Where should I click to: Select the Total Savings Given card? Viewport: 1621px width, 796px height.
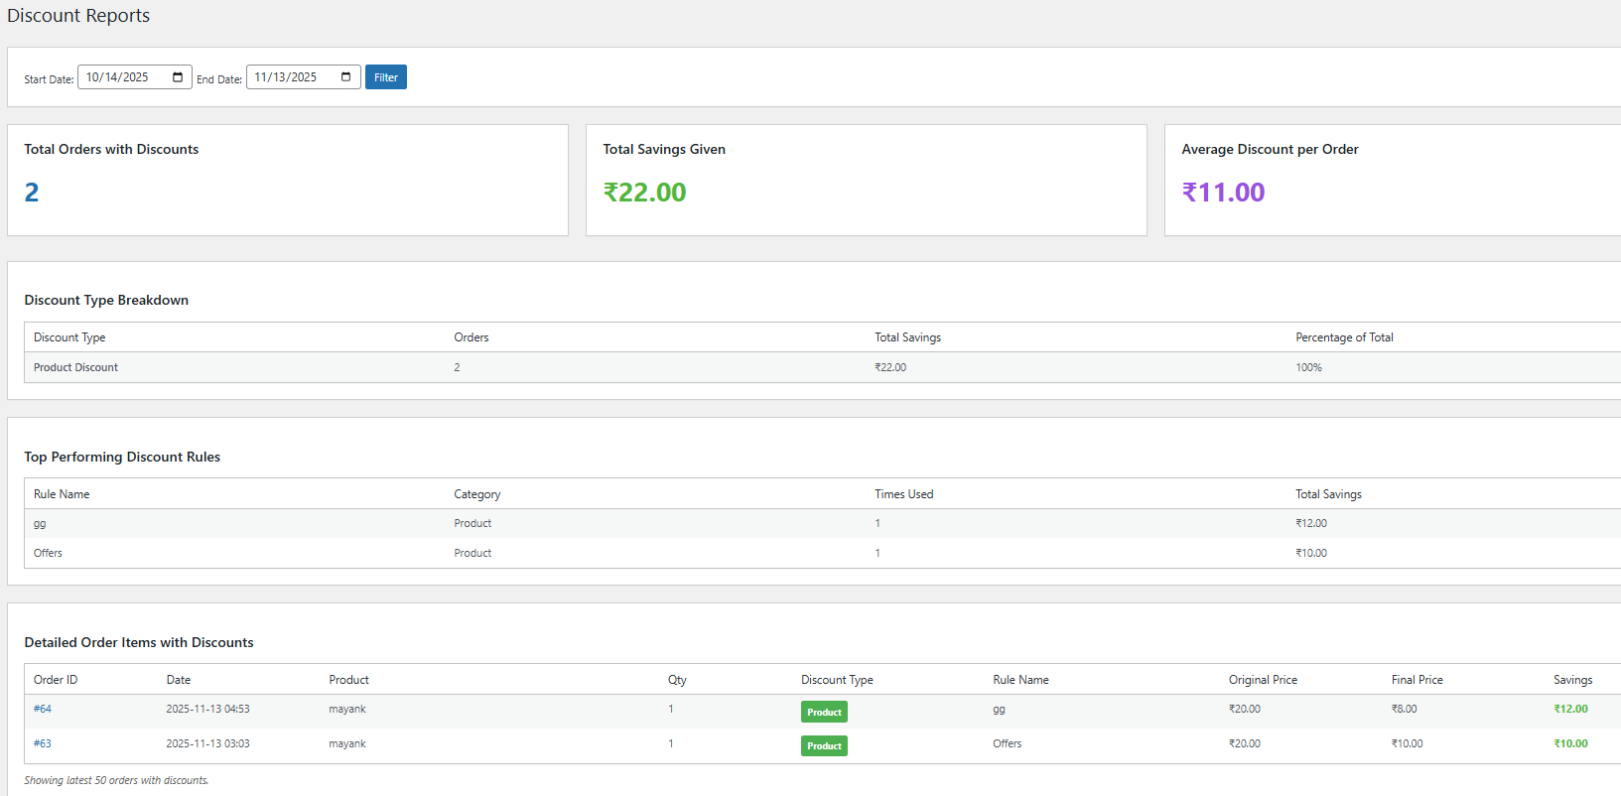866,180
